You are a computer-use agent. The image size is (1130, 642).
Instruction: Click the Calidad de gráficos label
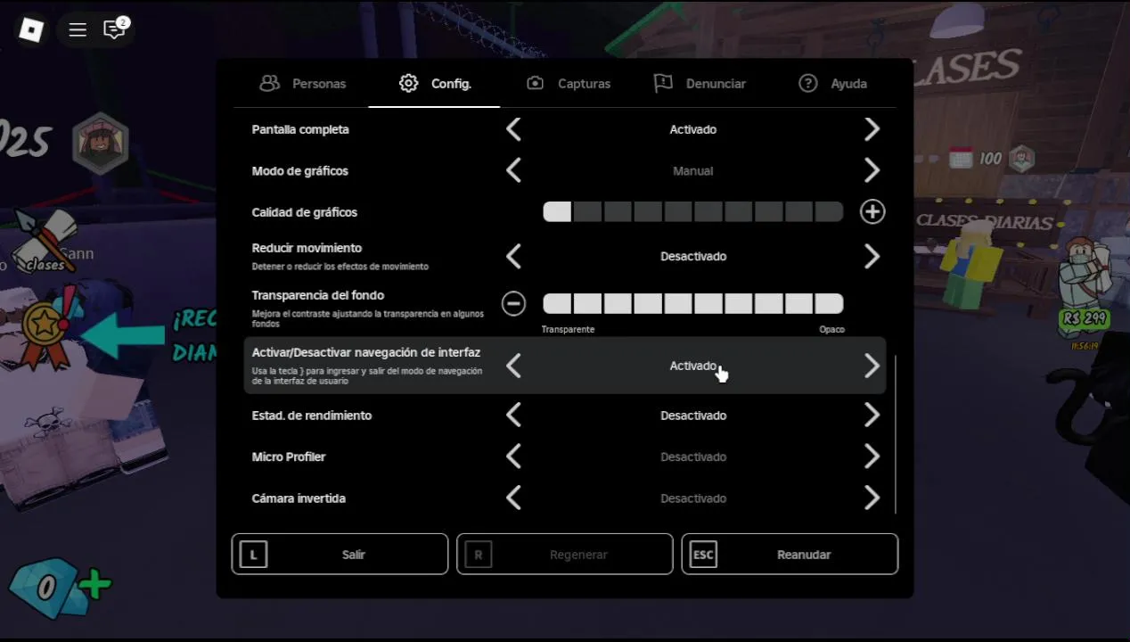[305, 212]
